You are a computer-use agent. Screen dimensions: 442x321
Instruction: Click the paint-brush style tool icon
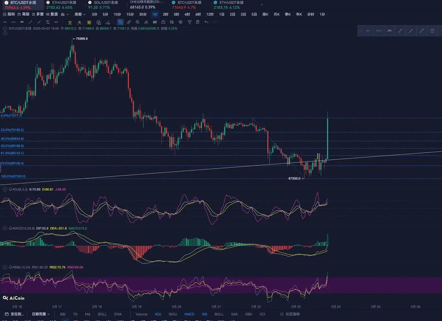point(146,22)
